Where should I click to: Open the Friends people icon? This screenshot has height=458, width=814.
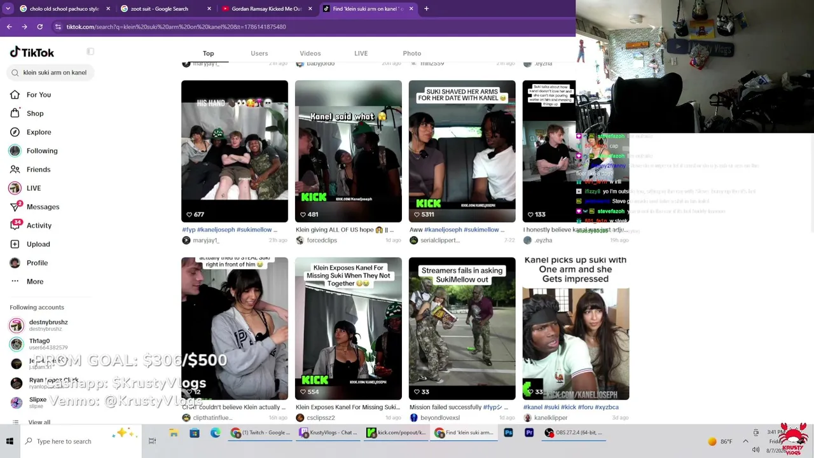pyautogui.click(x=15, y=169)
